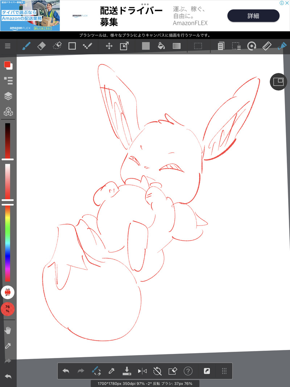The width and height of the screenshot is (290, 387).
Task: Open the rotate lasso tool icon
Action: click(252, 46)
